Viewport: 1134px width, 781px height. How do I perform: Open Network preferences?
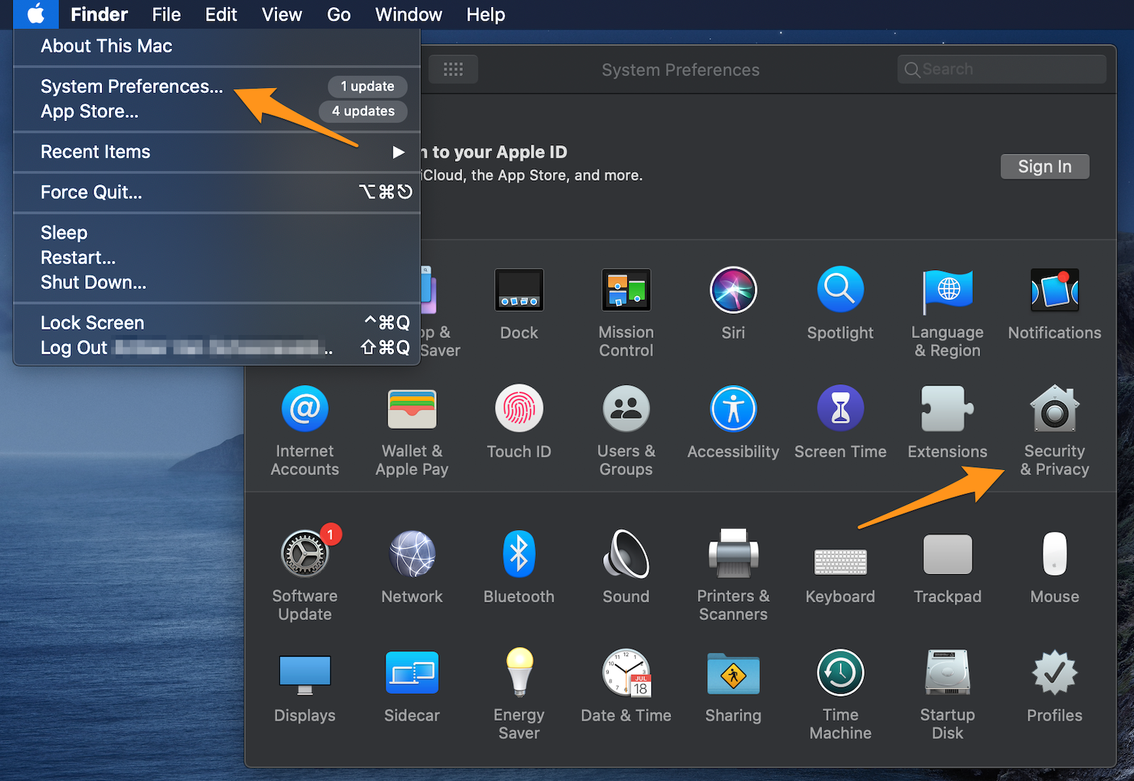click(x=412, y=568)
